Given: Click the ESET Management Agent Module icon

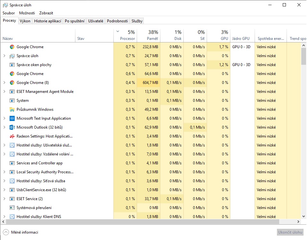Looking at the screenshot, I should (x=12, y=92).
